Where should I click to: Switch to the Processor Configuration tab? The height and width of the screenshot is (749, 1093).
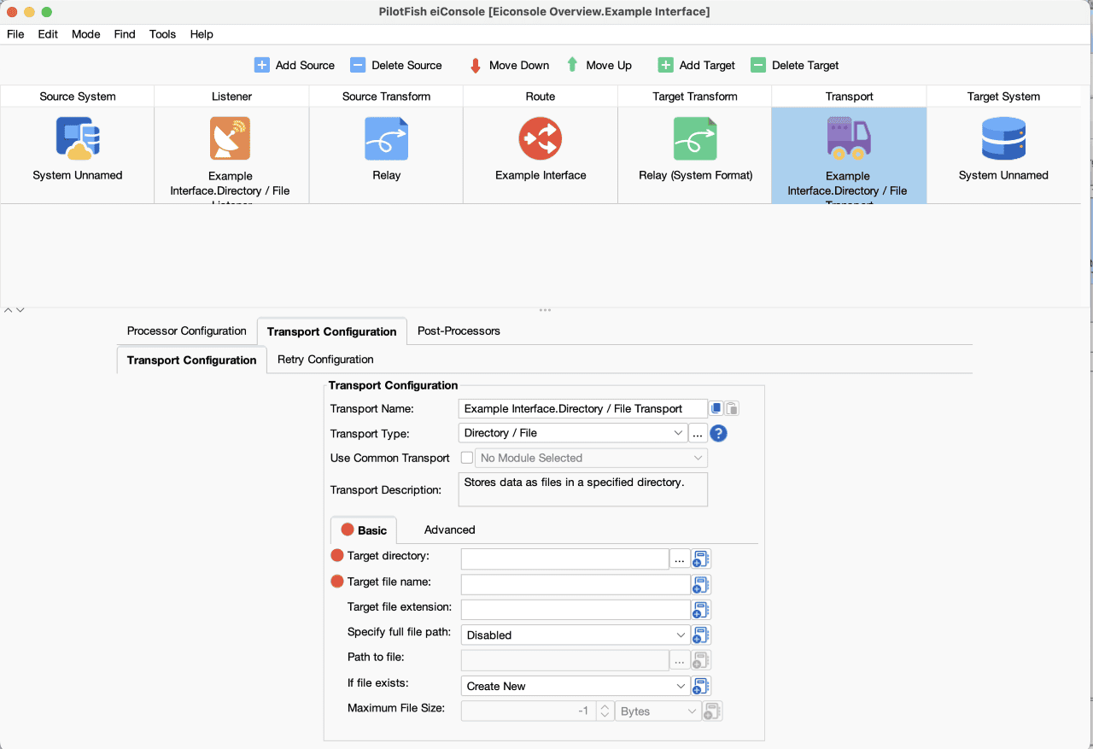click(x=187, y=331)
